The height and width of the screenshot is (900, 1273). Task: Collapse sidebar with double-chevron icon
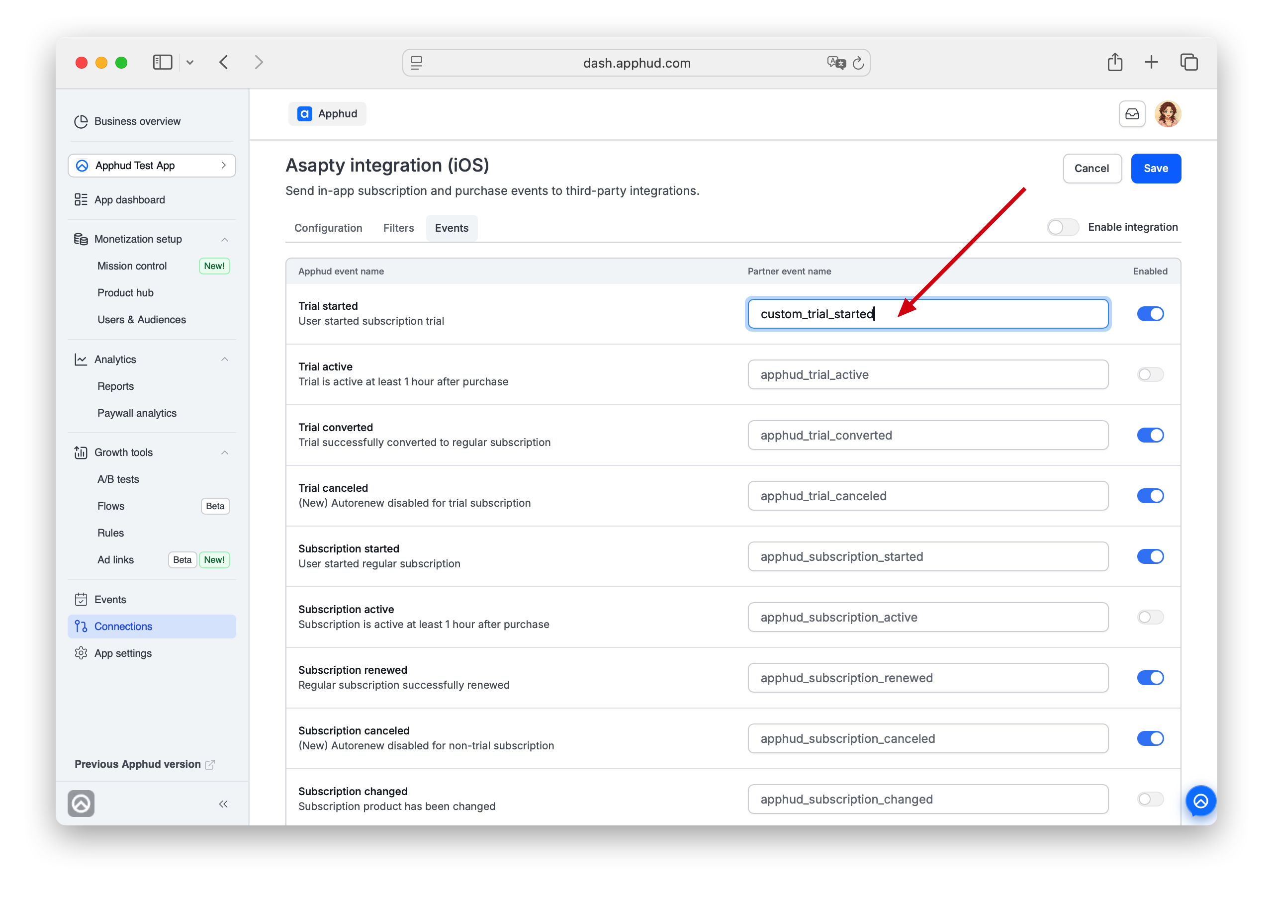click(223, 804)
